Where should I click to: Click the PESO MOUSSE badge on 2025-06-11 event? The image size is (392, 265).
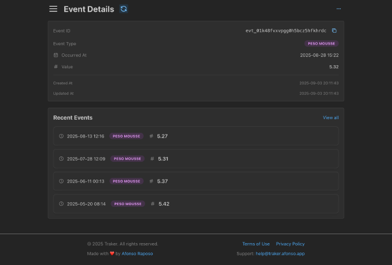127,181
